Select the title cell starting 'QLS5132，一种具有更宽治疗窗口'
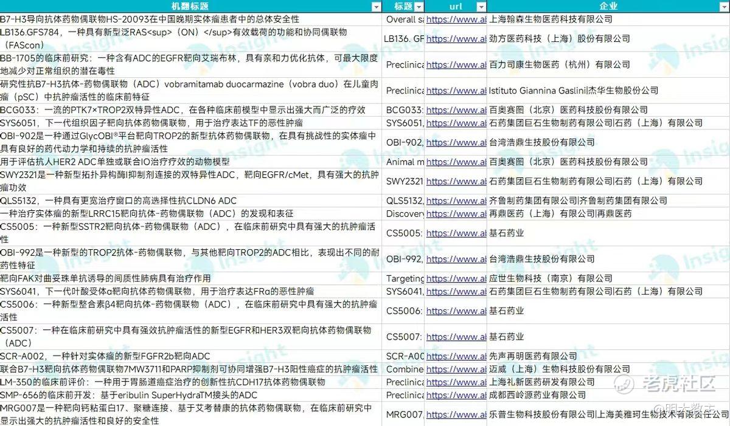This screenshot has width=730, height=426. coord(191,201)
